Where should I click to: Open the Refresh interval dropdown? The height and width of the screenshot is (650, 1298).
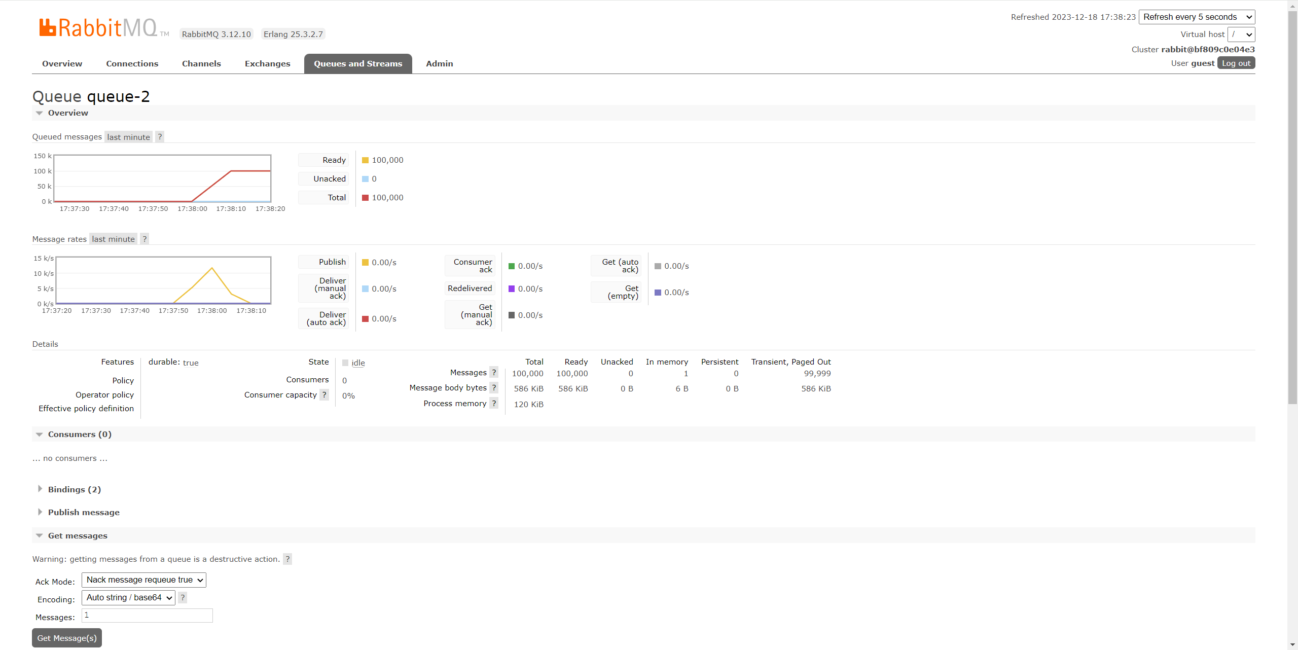pos(1197,17)
